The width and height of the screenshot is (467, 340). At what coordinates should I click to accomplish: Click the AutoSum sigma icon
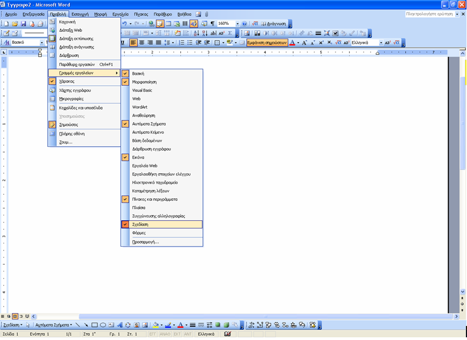click(x=229, y=33)
